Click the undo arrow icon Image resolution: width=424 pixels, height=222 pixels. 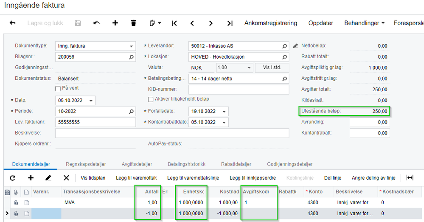click(96, 23)
